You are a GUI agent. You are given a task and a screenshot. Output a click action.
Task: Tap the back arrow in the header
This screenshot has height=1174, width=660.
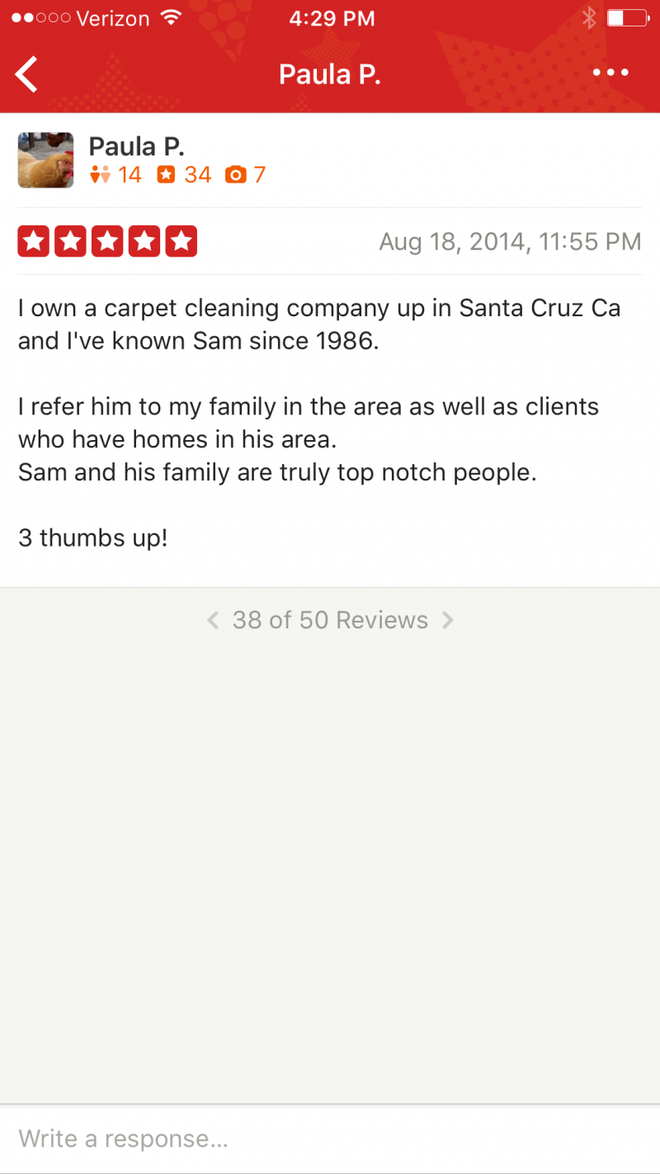[26, 74]
